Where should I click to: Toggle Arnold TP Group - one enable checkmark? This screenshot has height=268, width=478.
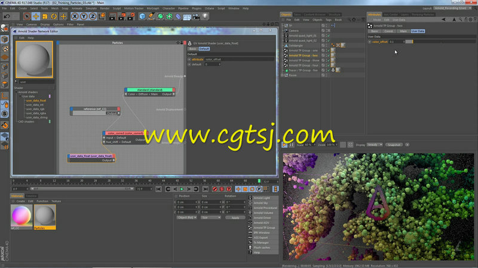tap(328, 51)
